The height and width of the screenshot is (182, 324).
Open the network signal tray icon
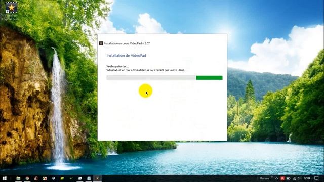(x=294, y=178)
